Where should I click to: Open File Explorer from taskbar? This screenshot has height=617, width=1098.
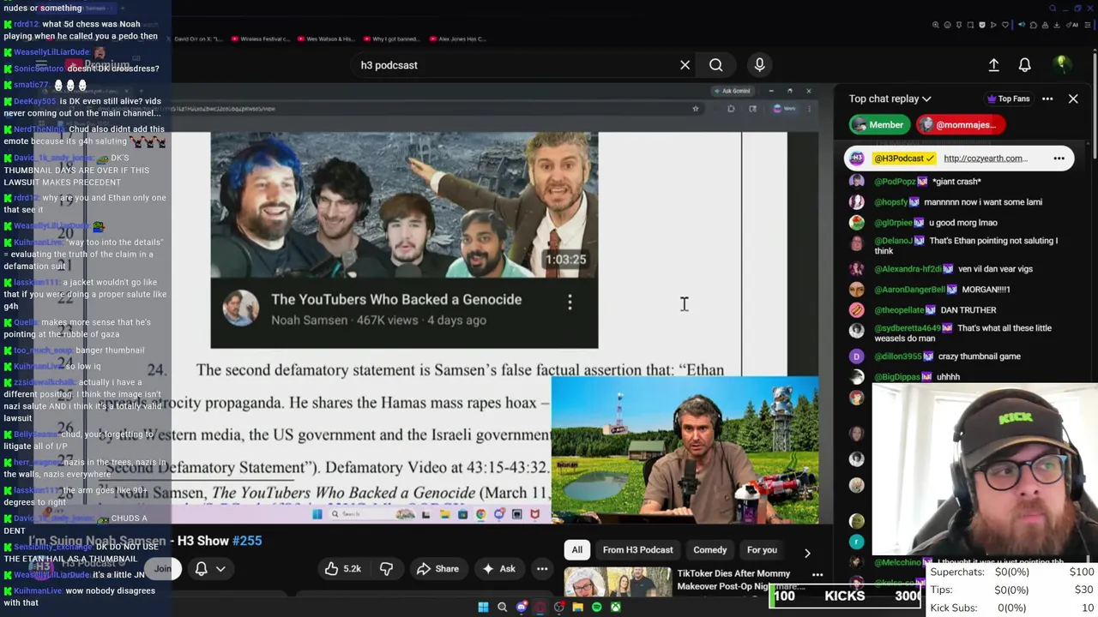click(577, 608)
